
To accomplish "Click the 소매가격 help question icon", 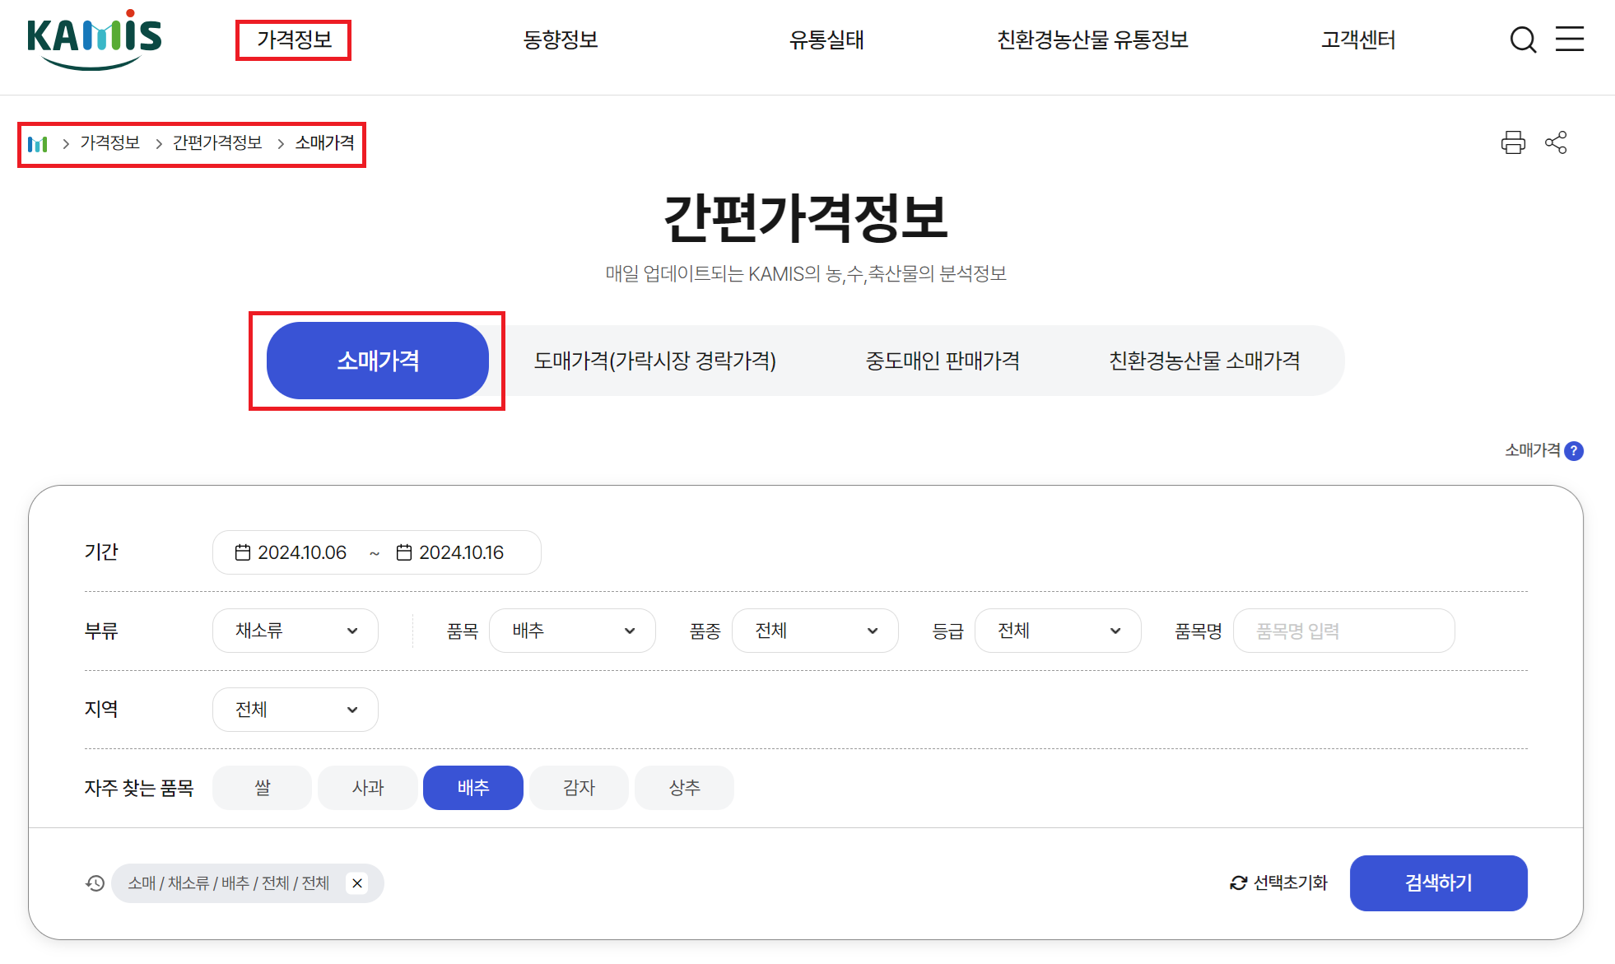I will click(x=1574, y=451).
